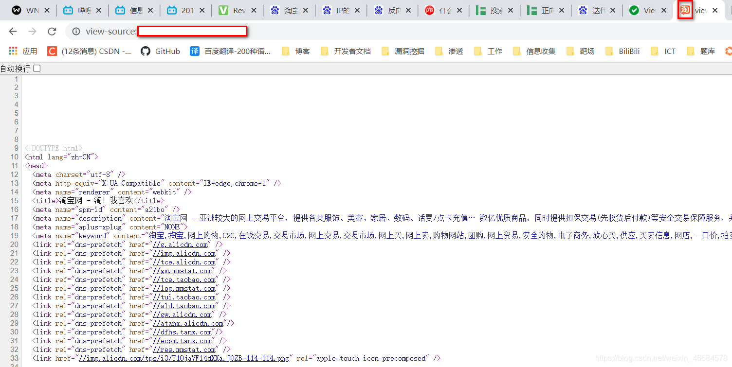Click the PHP favicon on the 什么 tab
The image size is (732, 367).
pyautogui.click(x=429, y=10)
